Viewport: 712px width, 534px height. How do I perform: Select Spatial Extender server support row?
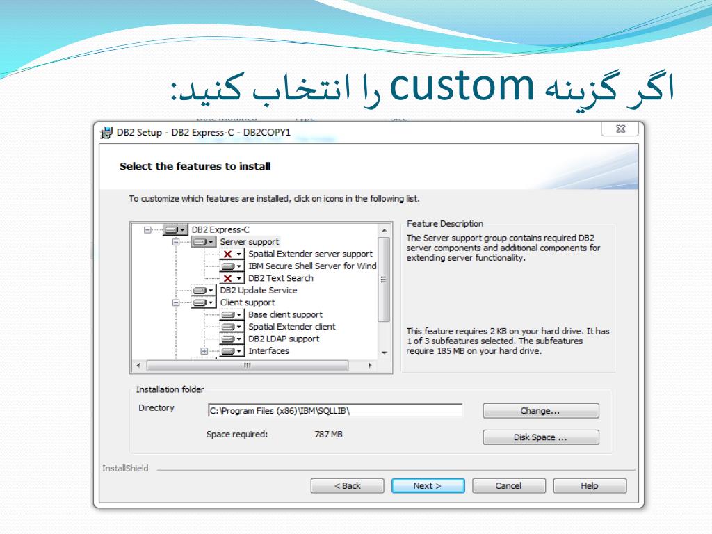point(310,254)
